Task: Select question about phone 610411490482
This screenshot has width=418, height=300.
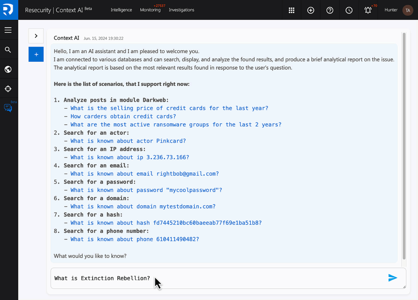Action: 135,239
